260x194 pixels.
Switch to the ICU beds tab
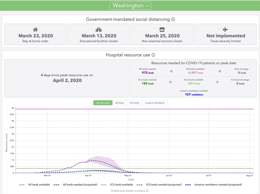coord(134,103)
